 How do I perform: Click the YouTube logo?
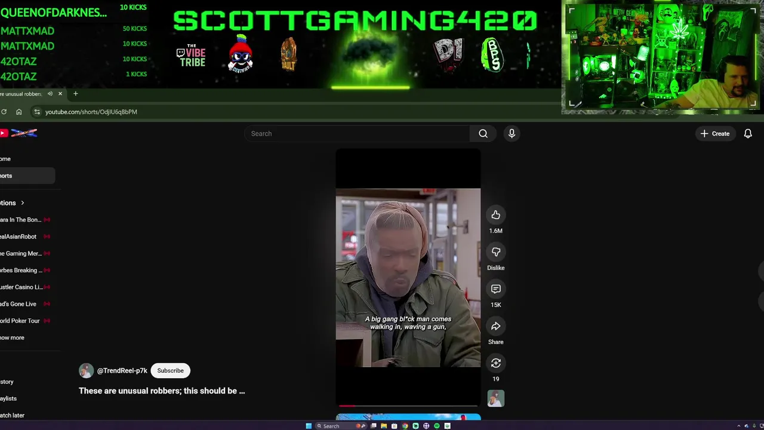pyautogui.click(x=19, y=133)
